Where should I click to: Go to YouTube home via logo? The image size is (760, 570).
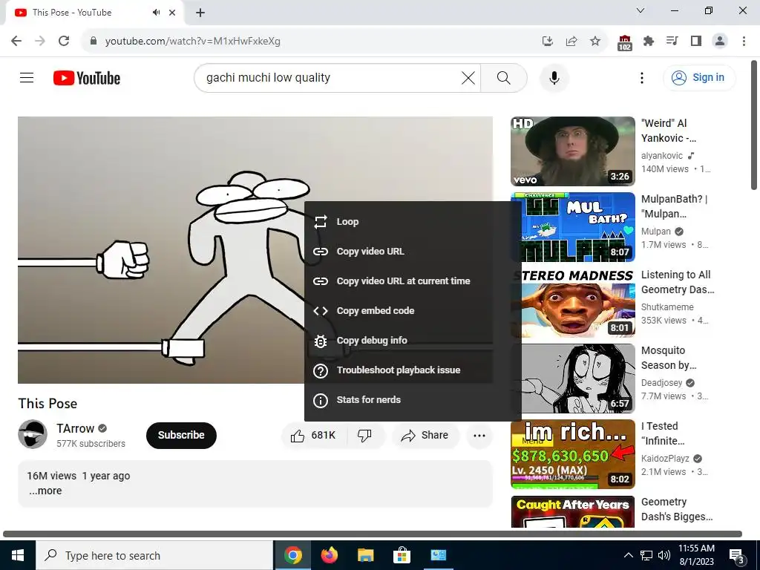coord(87,78)
